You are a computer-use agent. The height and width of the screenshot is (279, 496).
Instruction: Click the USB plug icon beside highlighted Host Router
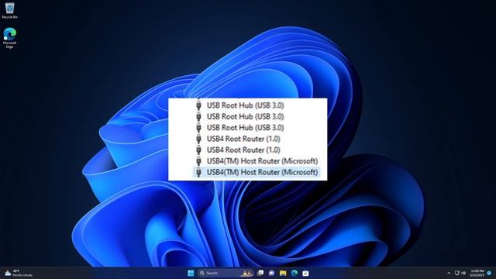[198, 172]
